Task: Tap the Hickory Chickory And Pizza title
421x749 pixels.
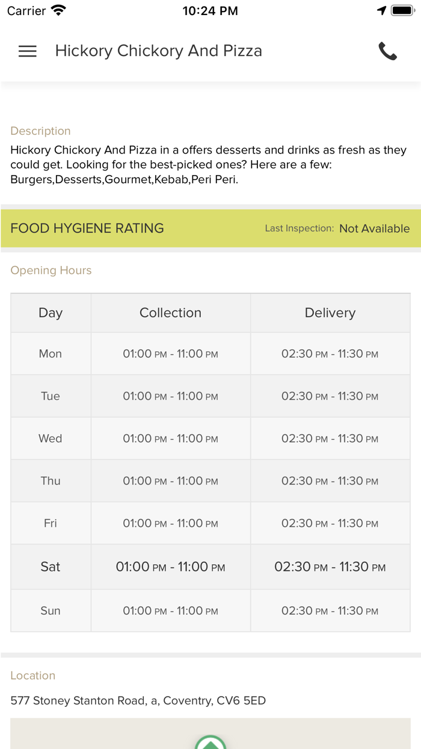Action: tap(158, 51)
